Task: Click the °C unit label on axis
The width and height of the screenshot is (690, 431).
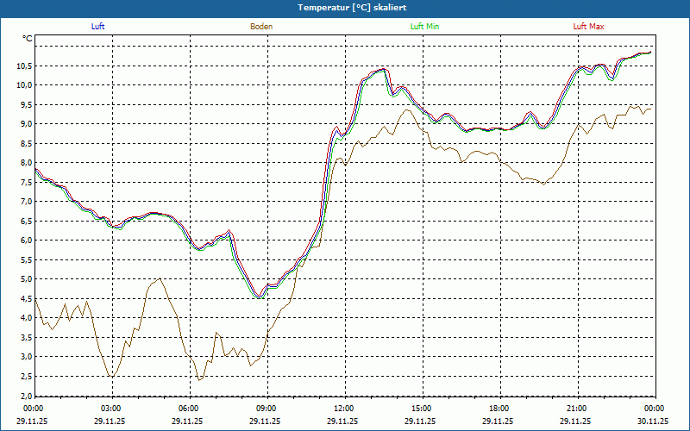Action: tap(28, 39)
